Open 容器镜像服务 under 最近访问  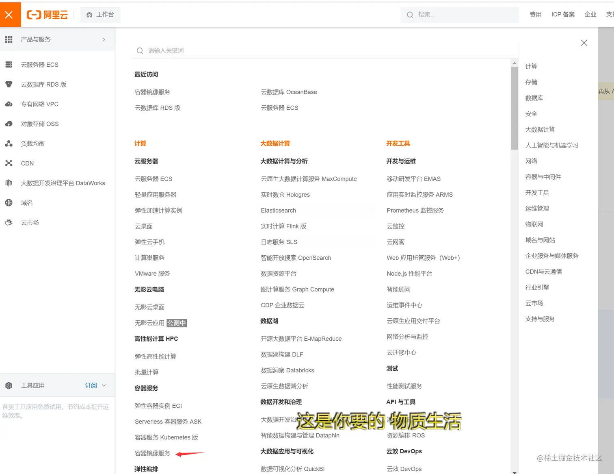[x=152, y=92]
